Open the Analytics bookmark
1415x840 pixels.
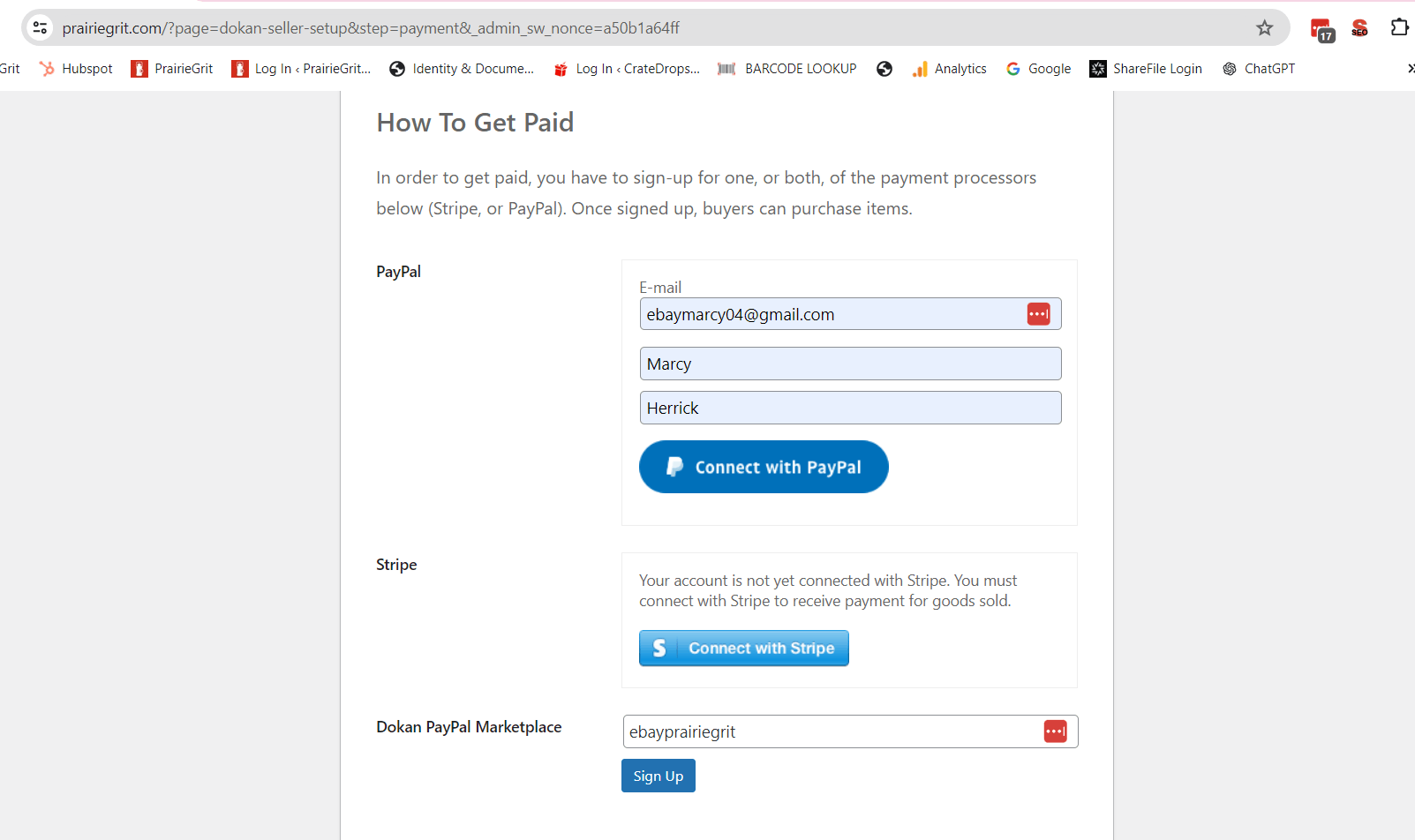949,69
